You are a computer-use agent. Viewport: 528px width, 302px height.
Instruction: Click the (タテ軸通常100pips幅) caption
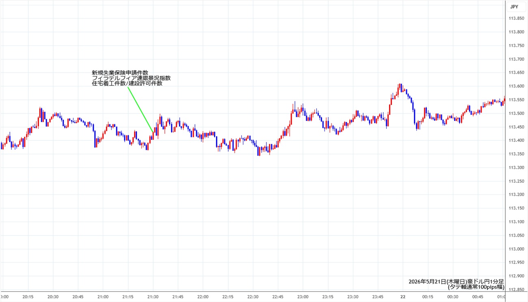click(x=476, y=287)
